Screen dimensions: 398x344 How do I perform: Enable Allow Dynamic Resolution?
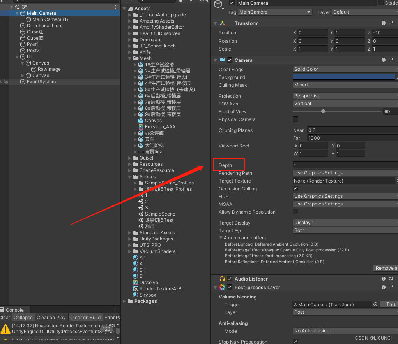[x=295, y=212]
